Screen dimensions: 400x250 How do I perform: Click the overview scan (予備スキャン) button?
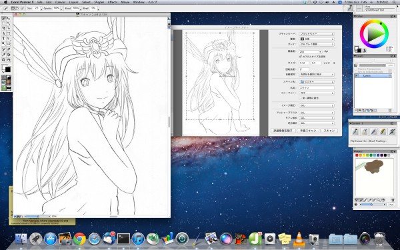point(308,131)
